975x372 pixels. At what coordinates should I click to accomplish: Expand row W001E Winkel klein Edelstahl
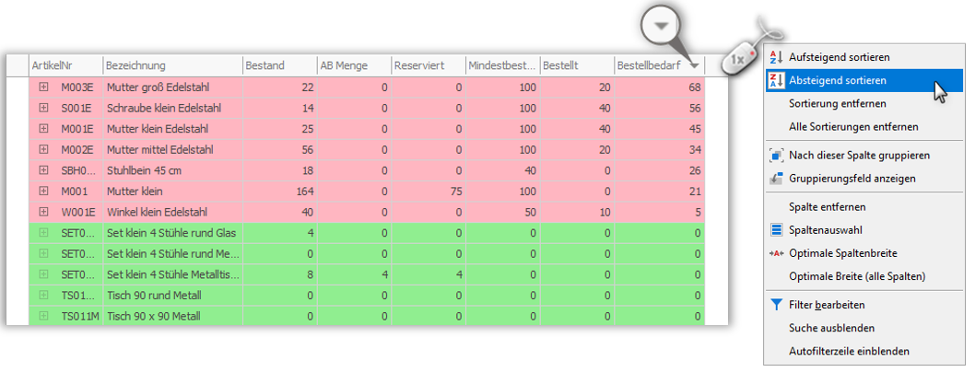(x=43, y=212)
